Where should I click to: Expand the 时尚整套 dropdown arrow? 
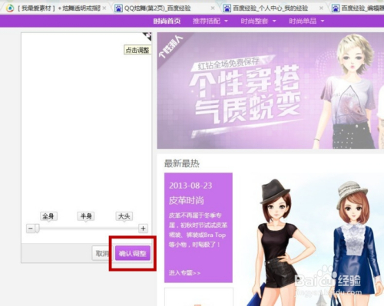point(274,21)
